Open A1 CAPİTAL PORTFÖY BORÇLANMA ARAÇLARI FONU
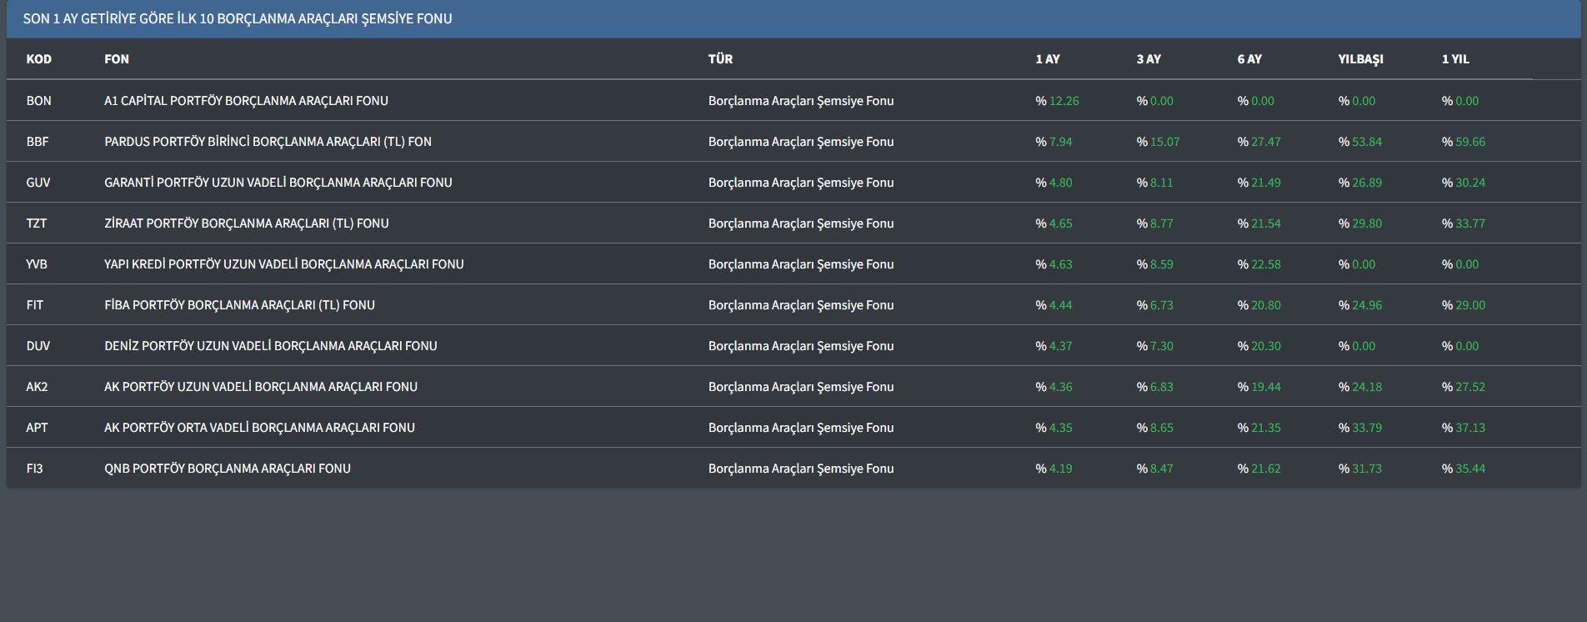 tap(246, 101)
